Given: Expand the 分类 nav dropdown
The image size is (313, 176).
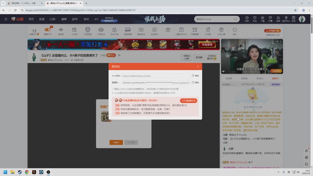Looking at the screenshot, I should coord(52,19).
